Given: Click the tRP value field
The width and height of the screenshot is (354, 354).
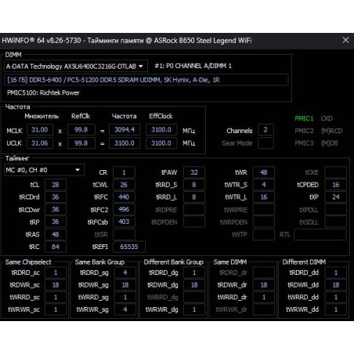Looking at the screenshot, I should point(56,222).
